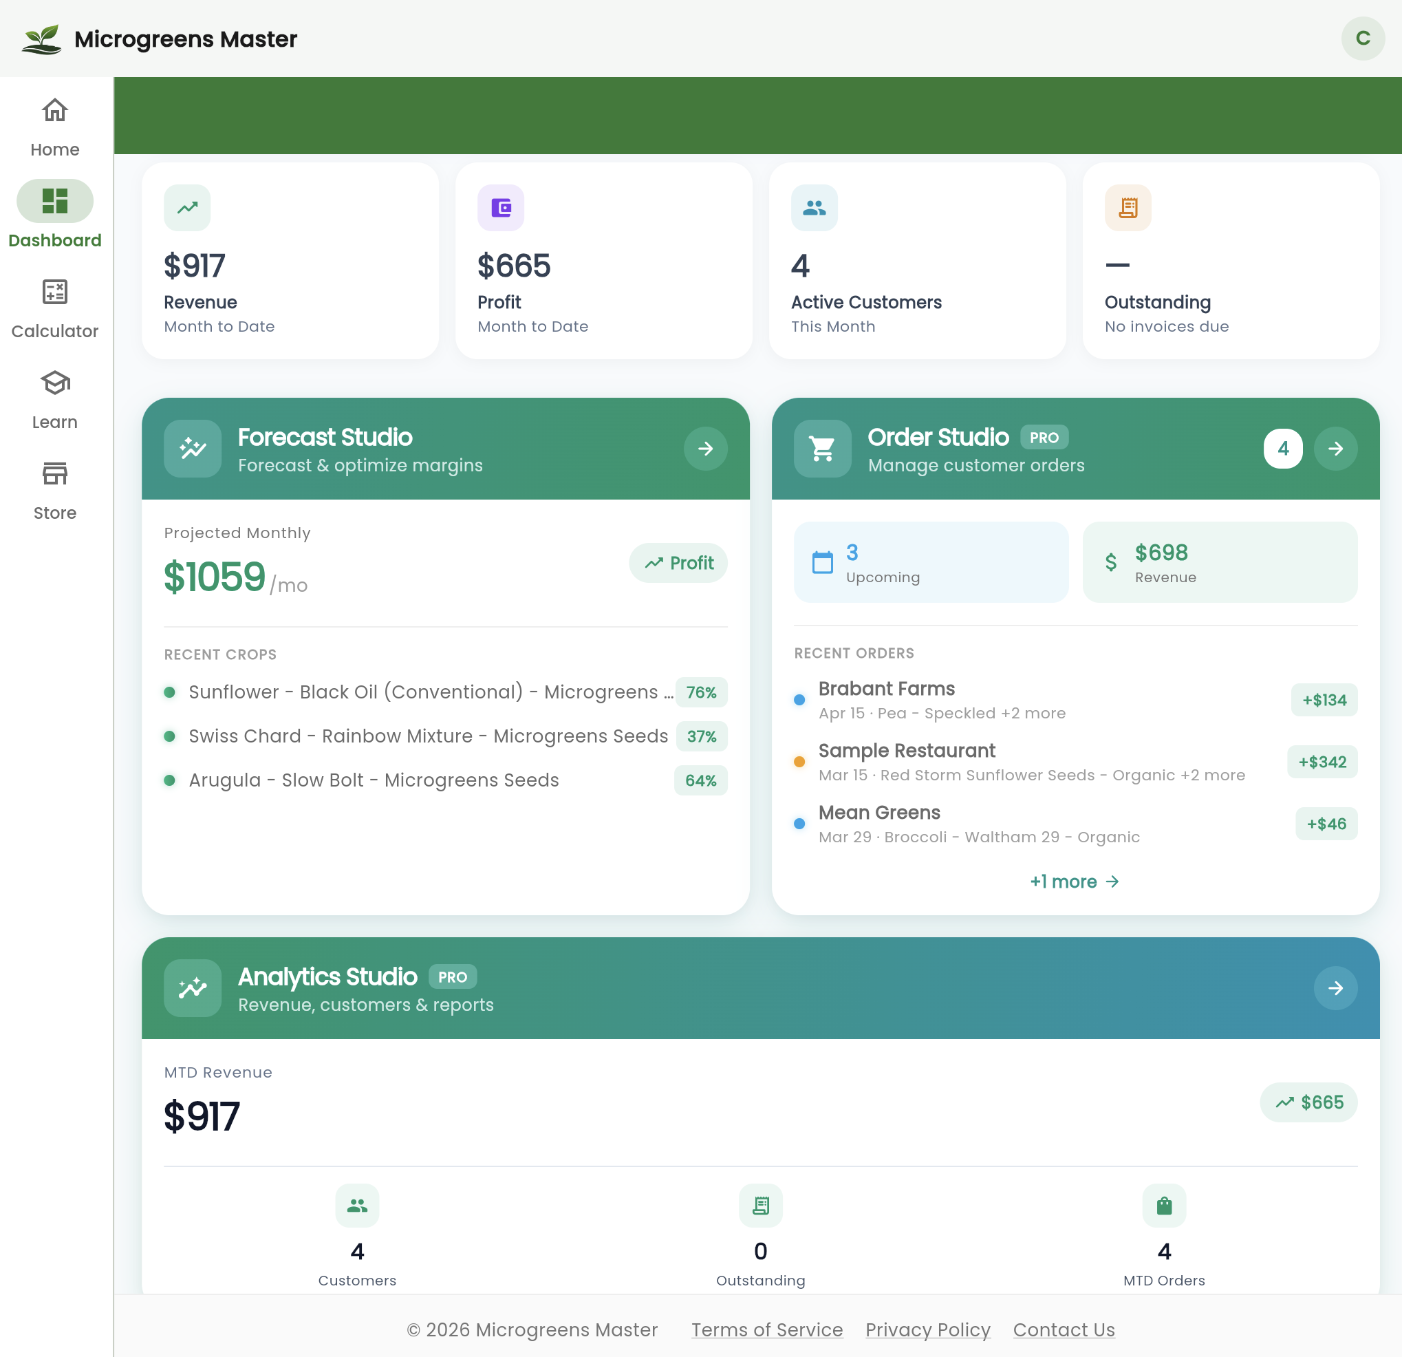Click the Outstanding invoices summary card

click(1230, 261)
